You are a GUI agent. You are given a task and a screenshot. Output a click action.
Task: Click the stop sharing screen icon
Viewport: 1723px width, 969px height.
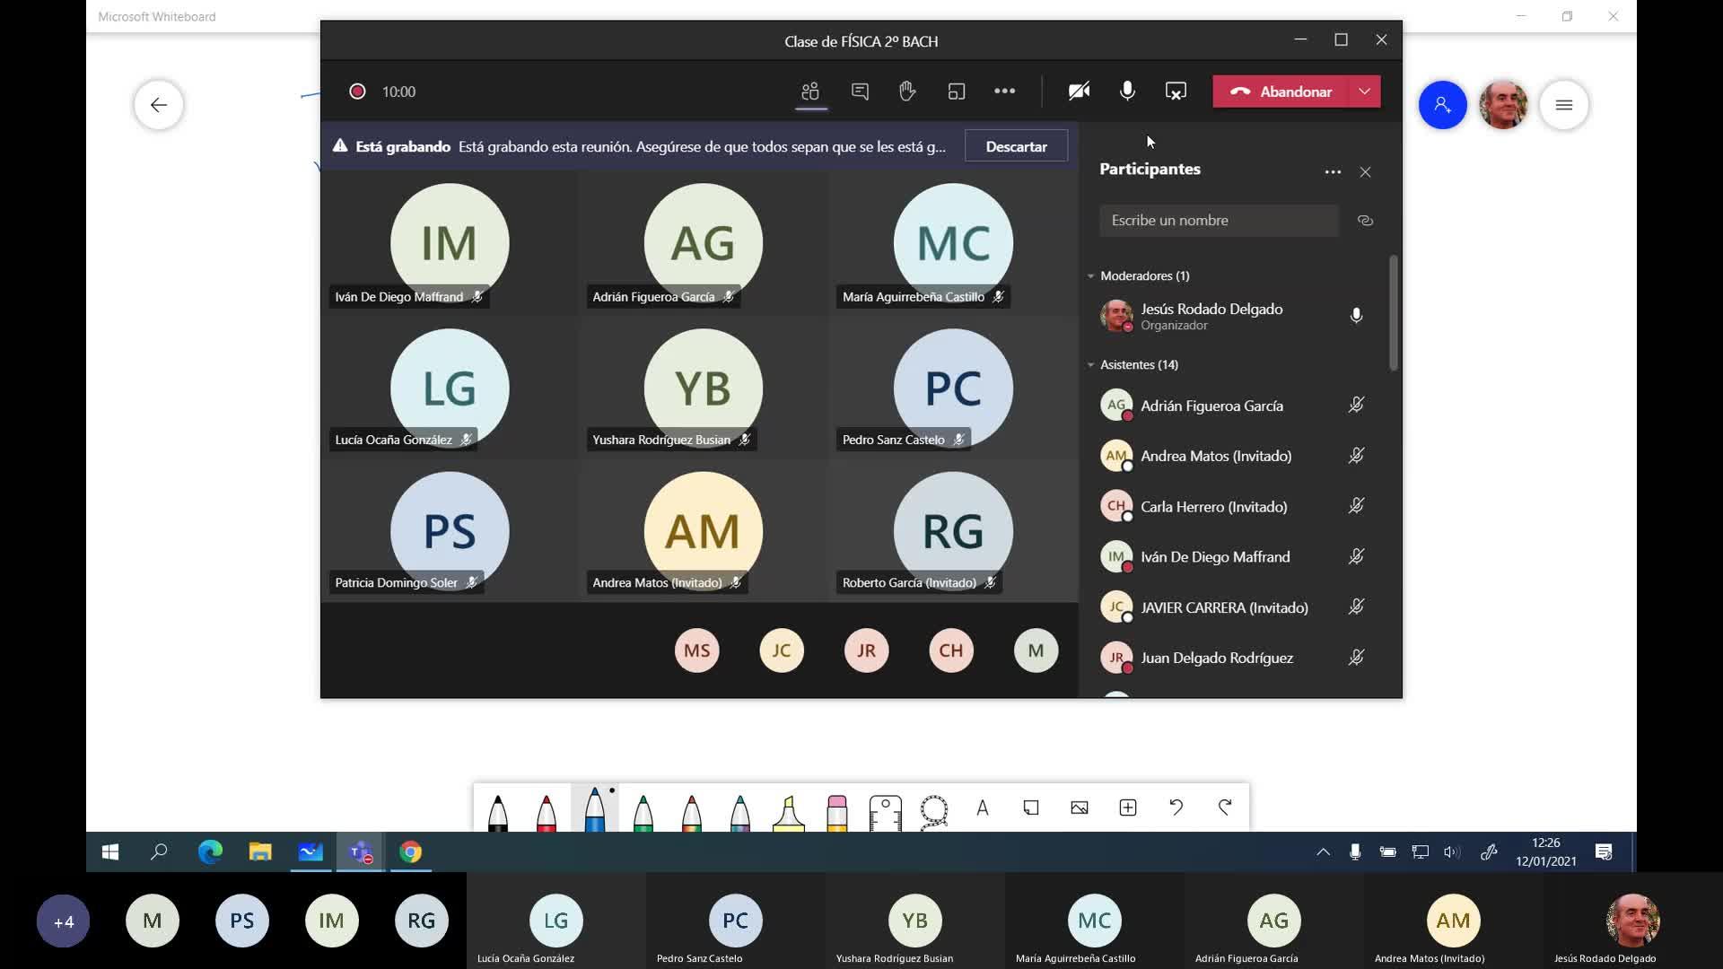coord(1176,92)
